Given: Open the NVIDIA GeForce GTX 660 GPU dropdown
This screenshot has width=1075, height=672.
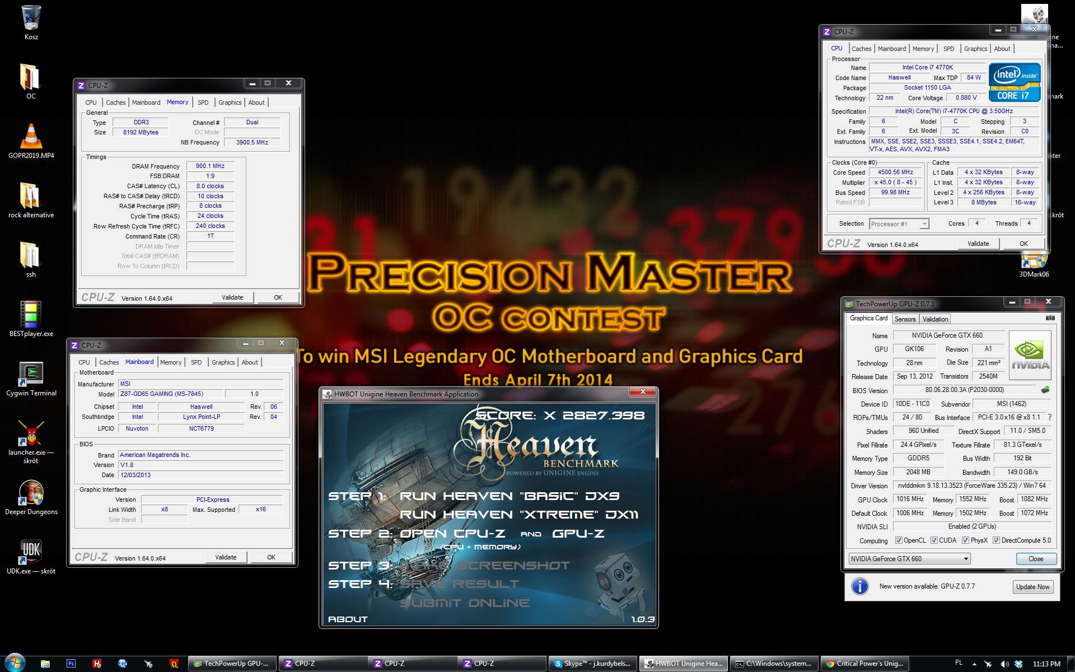Looking at the screenshot, I should click(909, 559).
